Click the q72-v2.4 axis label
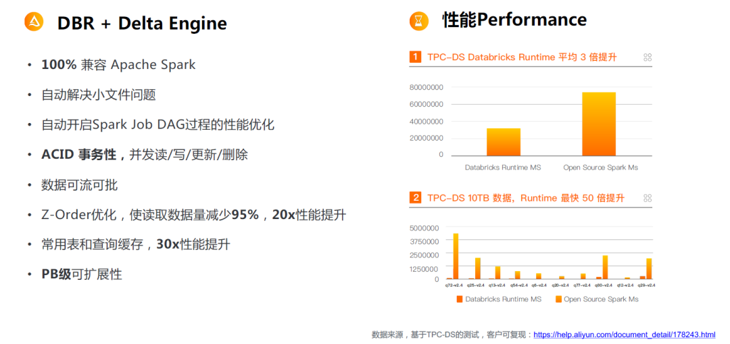Viewport: 730px width, 344px height. tap(454, 285)
